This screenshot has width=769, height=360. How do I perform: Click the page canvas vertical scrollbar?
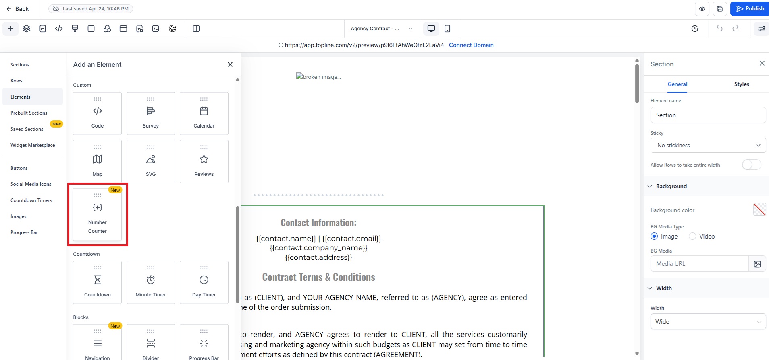click(x=637, y=84)
